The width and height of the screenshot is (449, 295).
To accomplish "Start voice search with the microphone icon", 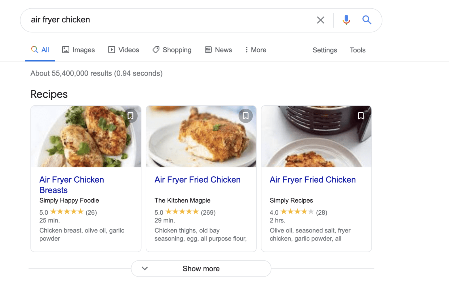I will [x=346, y=20].
